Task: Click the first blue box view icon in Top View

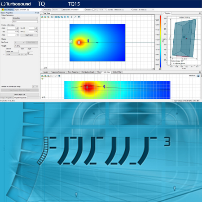Action: [56, 17]
